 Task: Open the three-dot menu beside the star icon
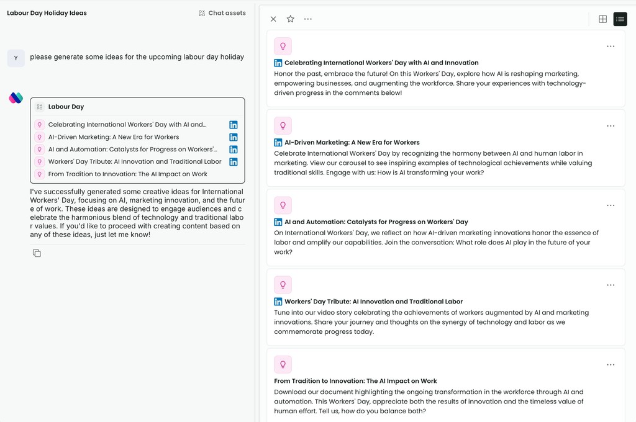coord(308,19)
